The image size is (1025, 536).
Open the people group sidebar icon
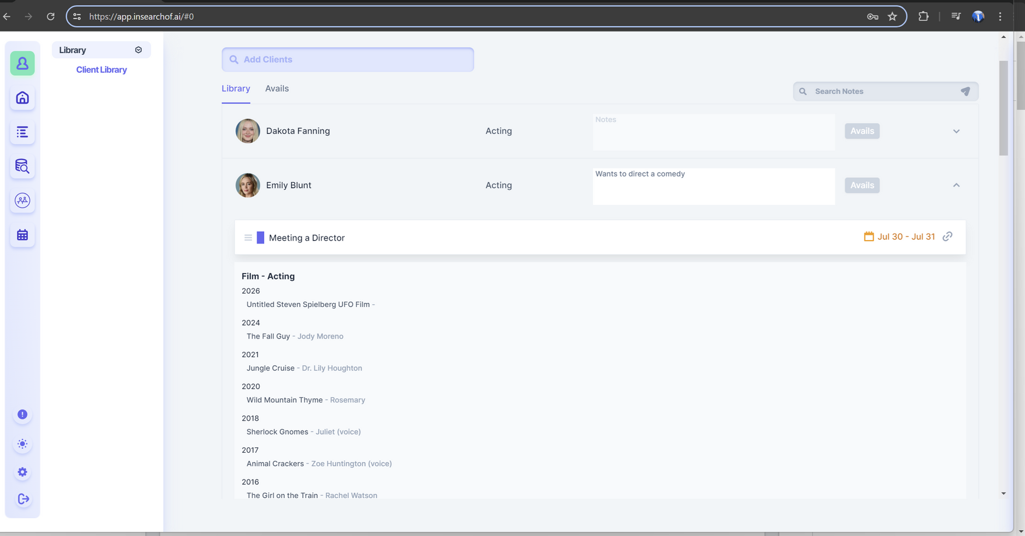pyautogui.click(x=22, y=200)
